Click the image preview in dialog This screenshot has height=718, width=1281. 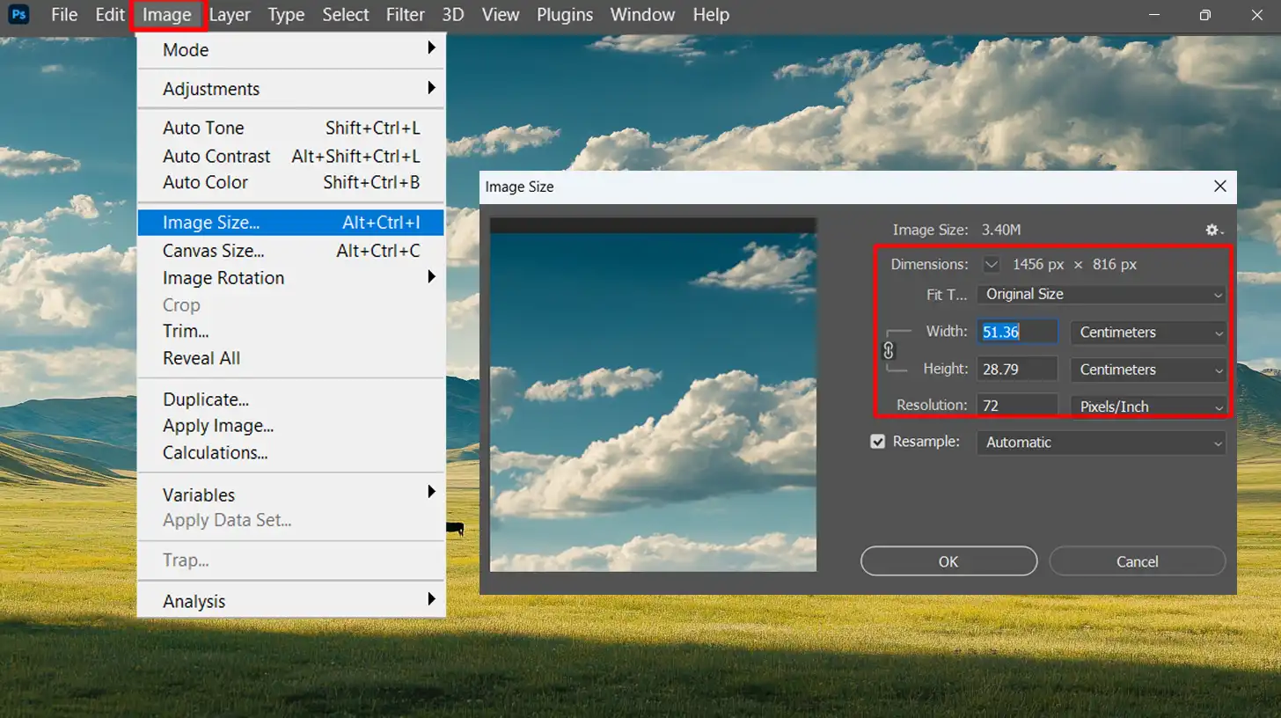click(x=653, y=395)
